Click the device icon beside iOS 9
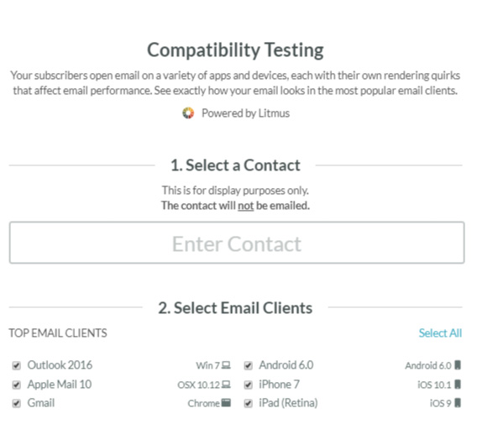 [x=458, y=403]
